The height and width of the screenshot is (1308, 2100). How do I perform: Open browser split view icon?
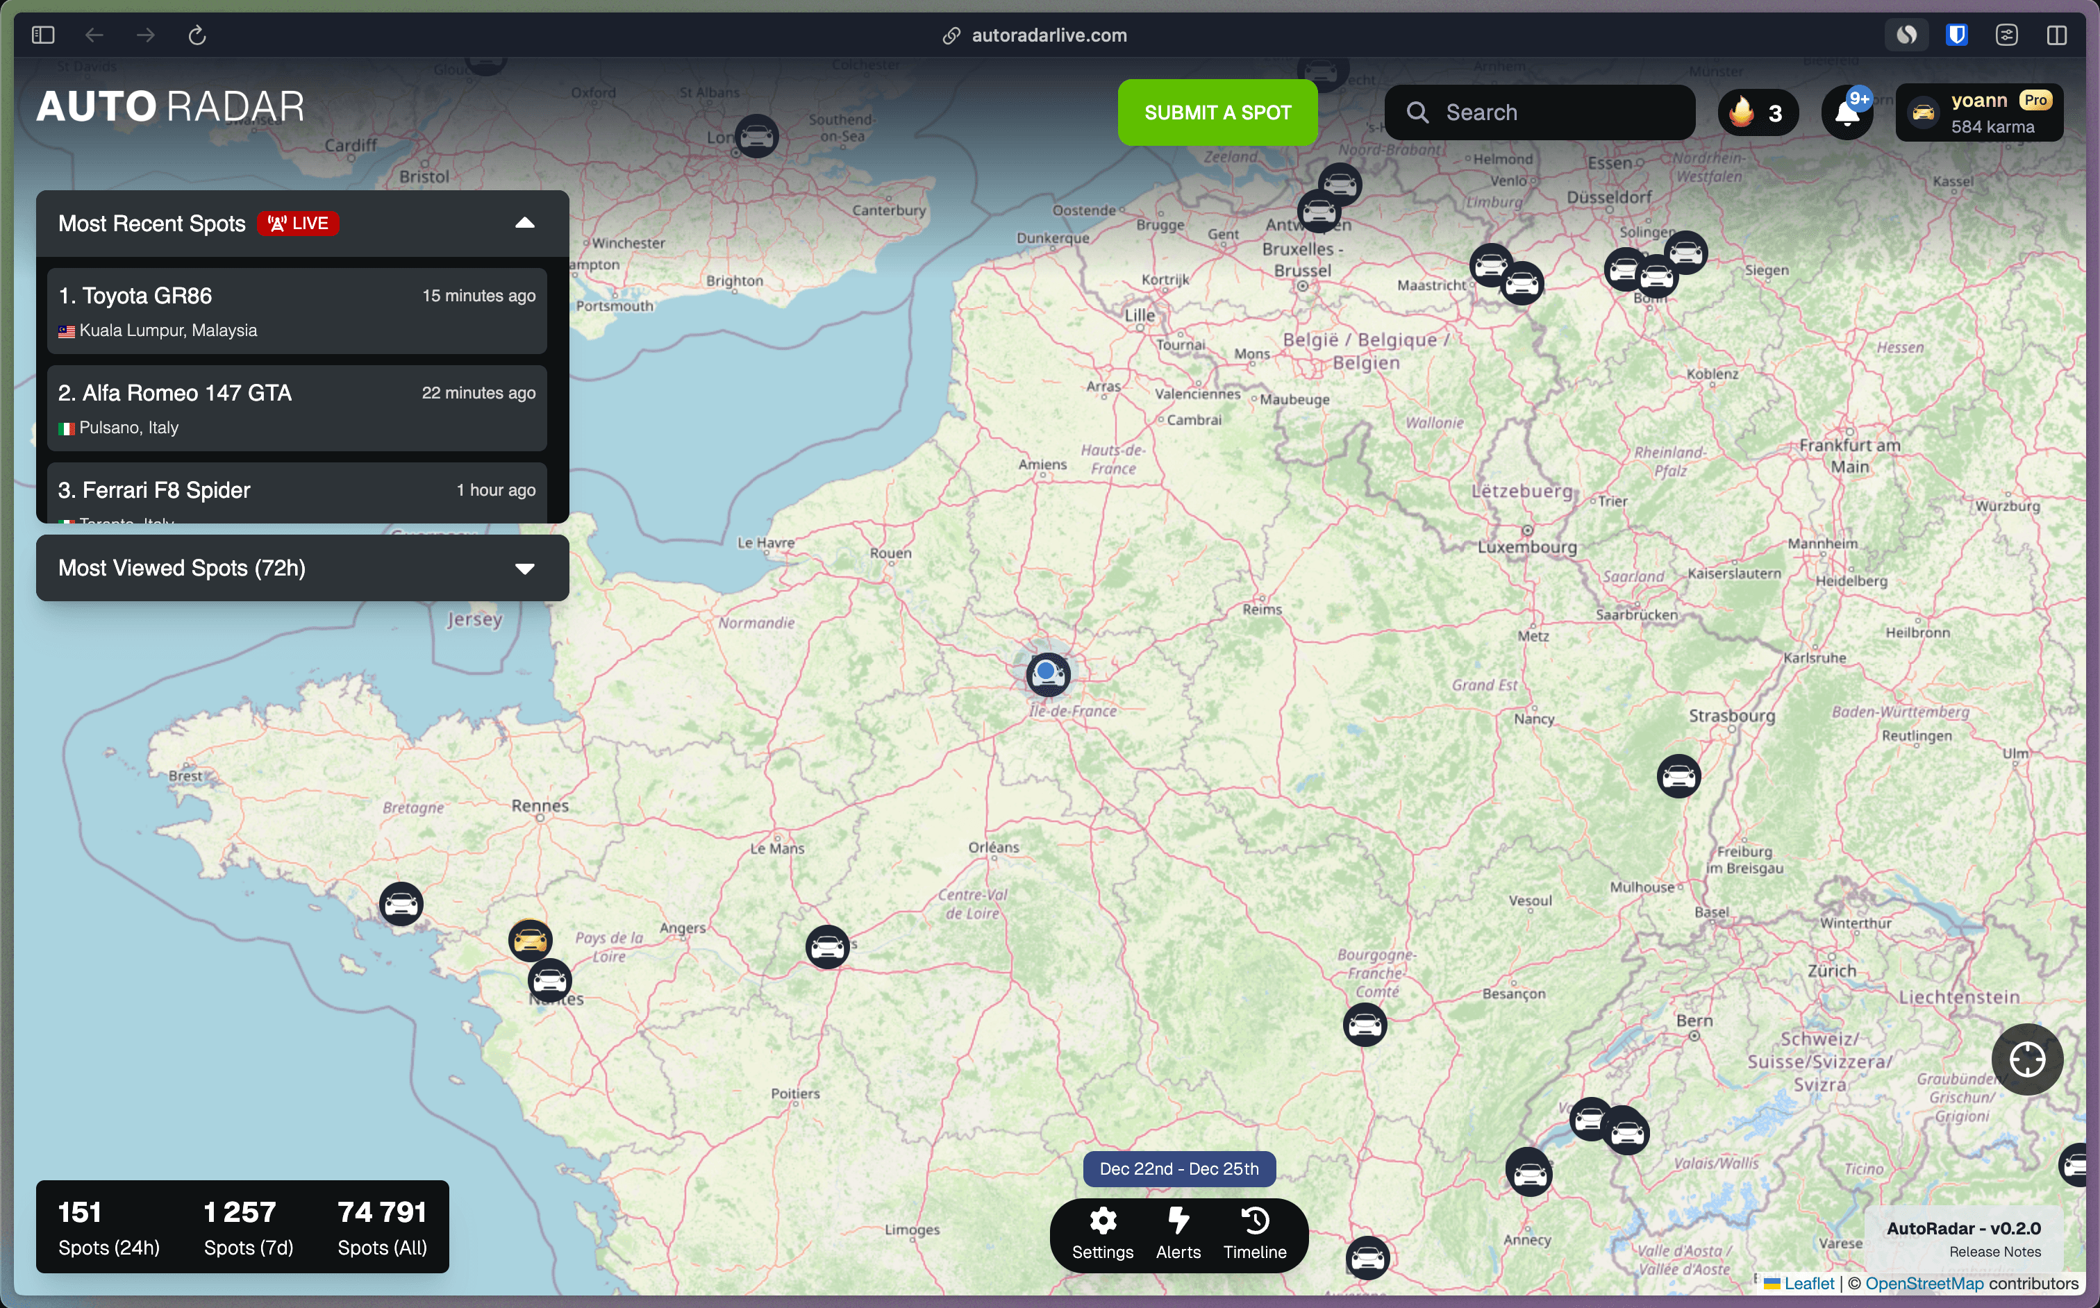pos(2056,35)
